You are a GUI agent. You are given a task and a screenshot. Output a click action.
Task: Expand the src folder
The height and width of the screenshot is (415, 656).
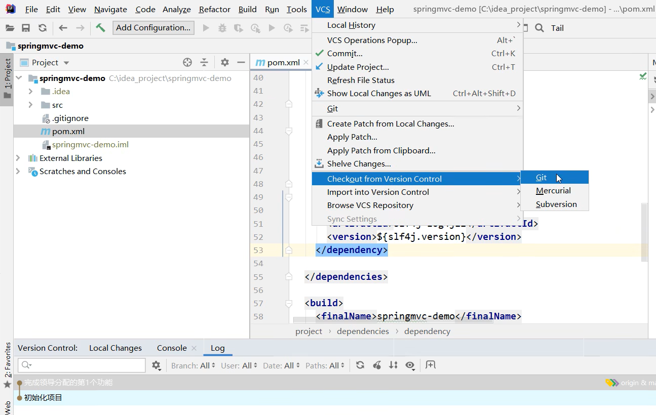click(30, 105)
